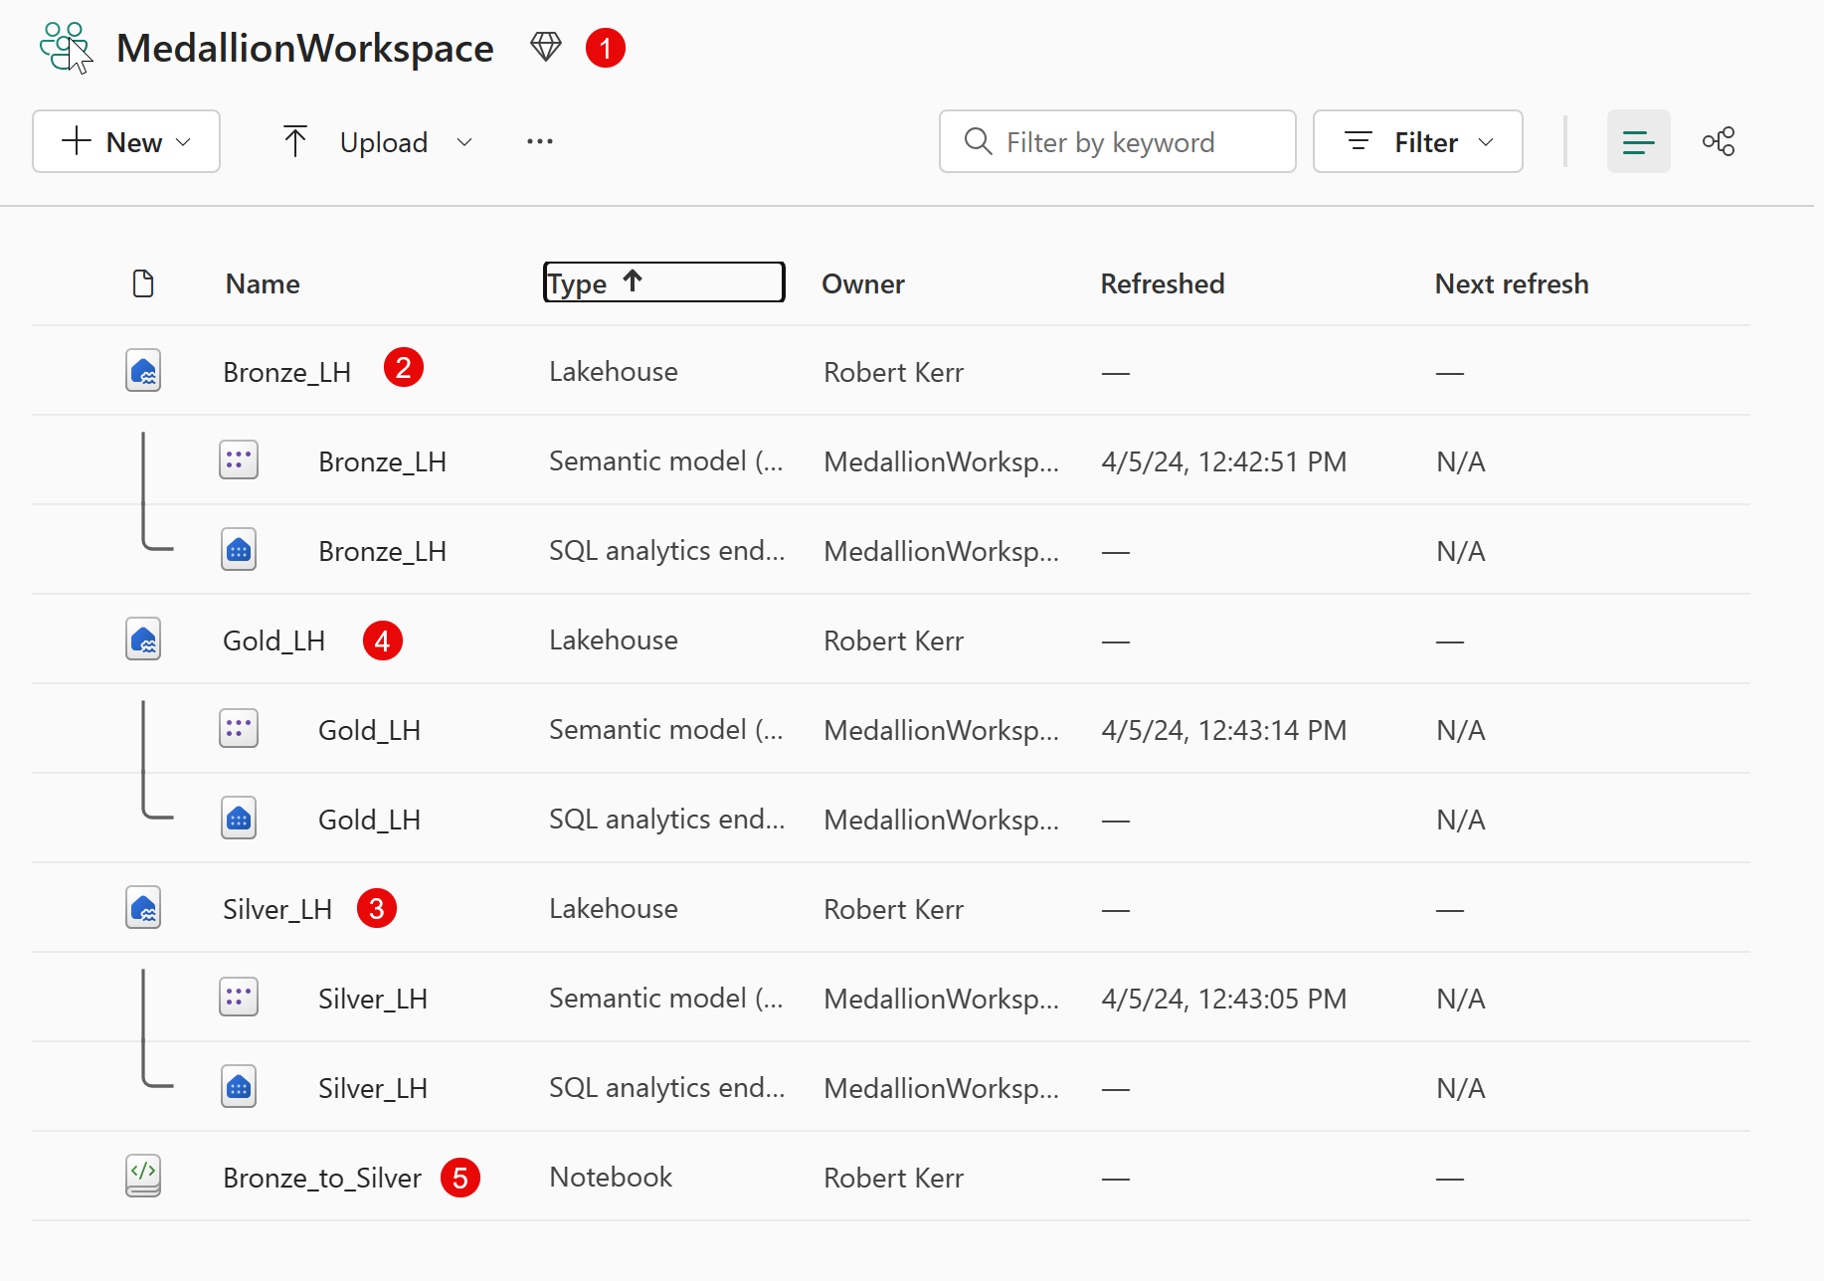Click the Bronze_to_Silver notebook icon
This screenshot has height=1281, width=1824.
pyautogui.click(x=143, y=1177)
